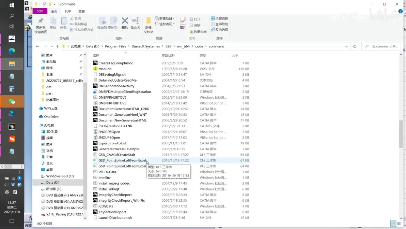Open Windows Start button
The height and width of the screenshot is (229, 406).
pyautogui.click(x=12, y=5)
